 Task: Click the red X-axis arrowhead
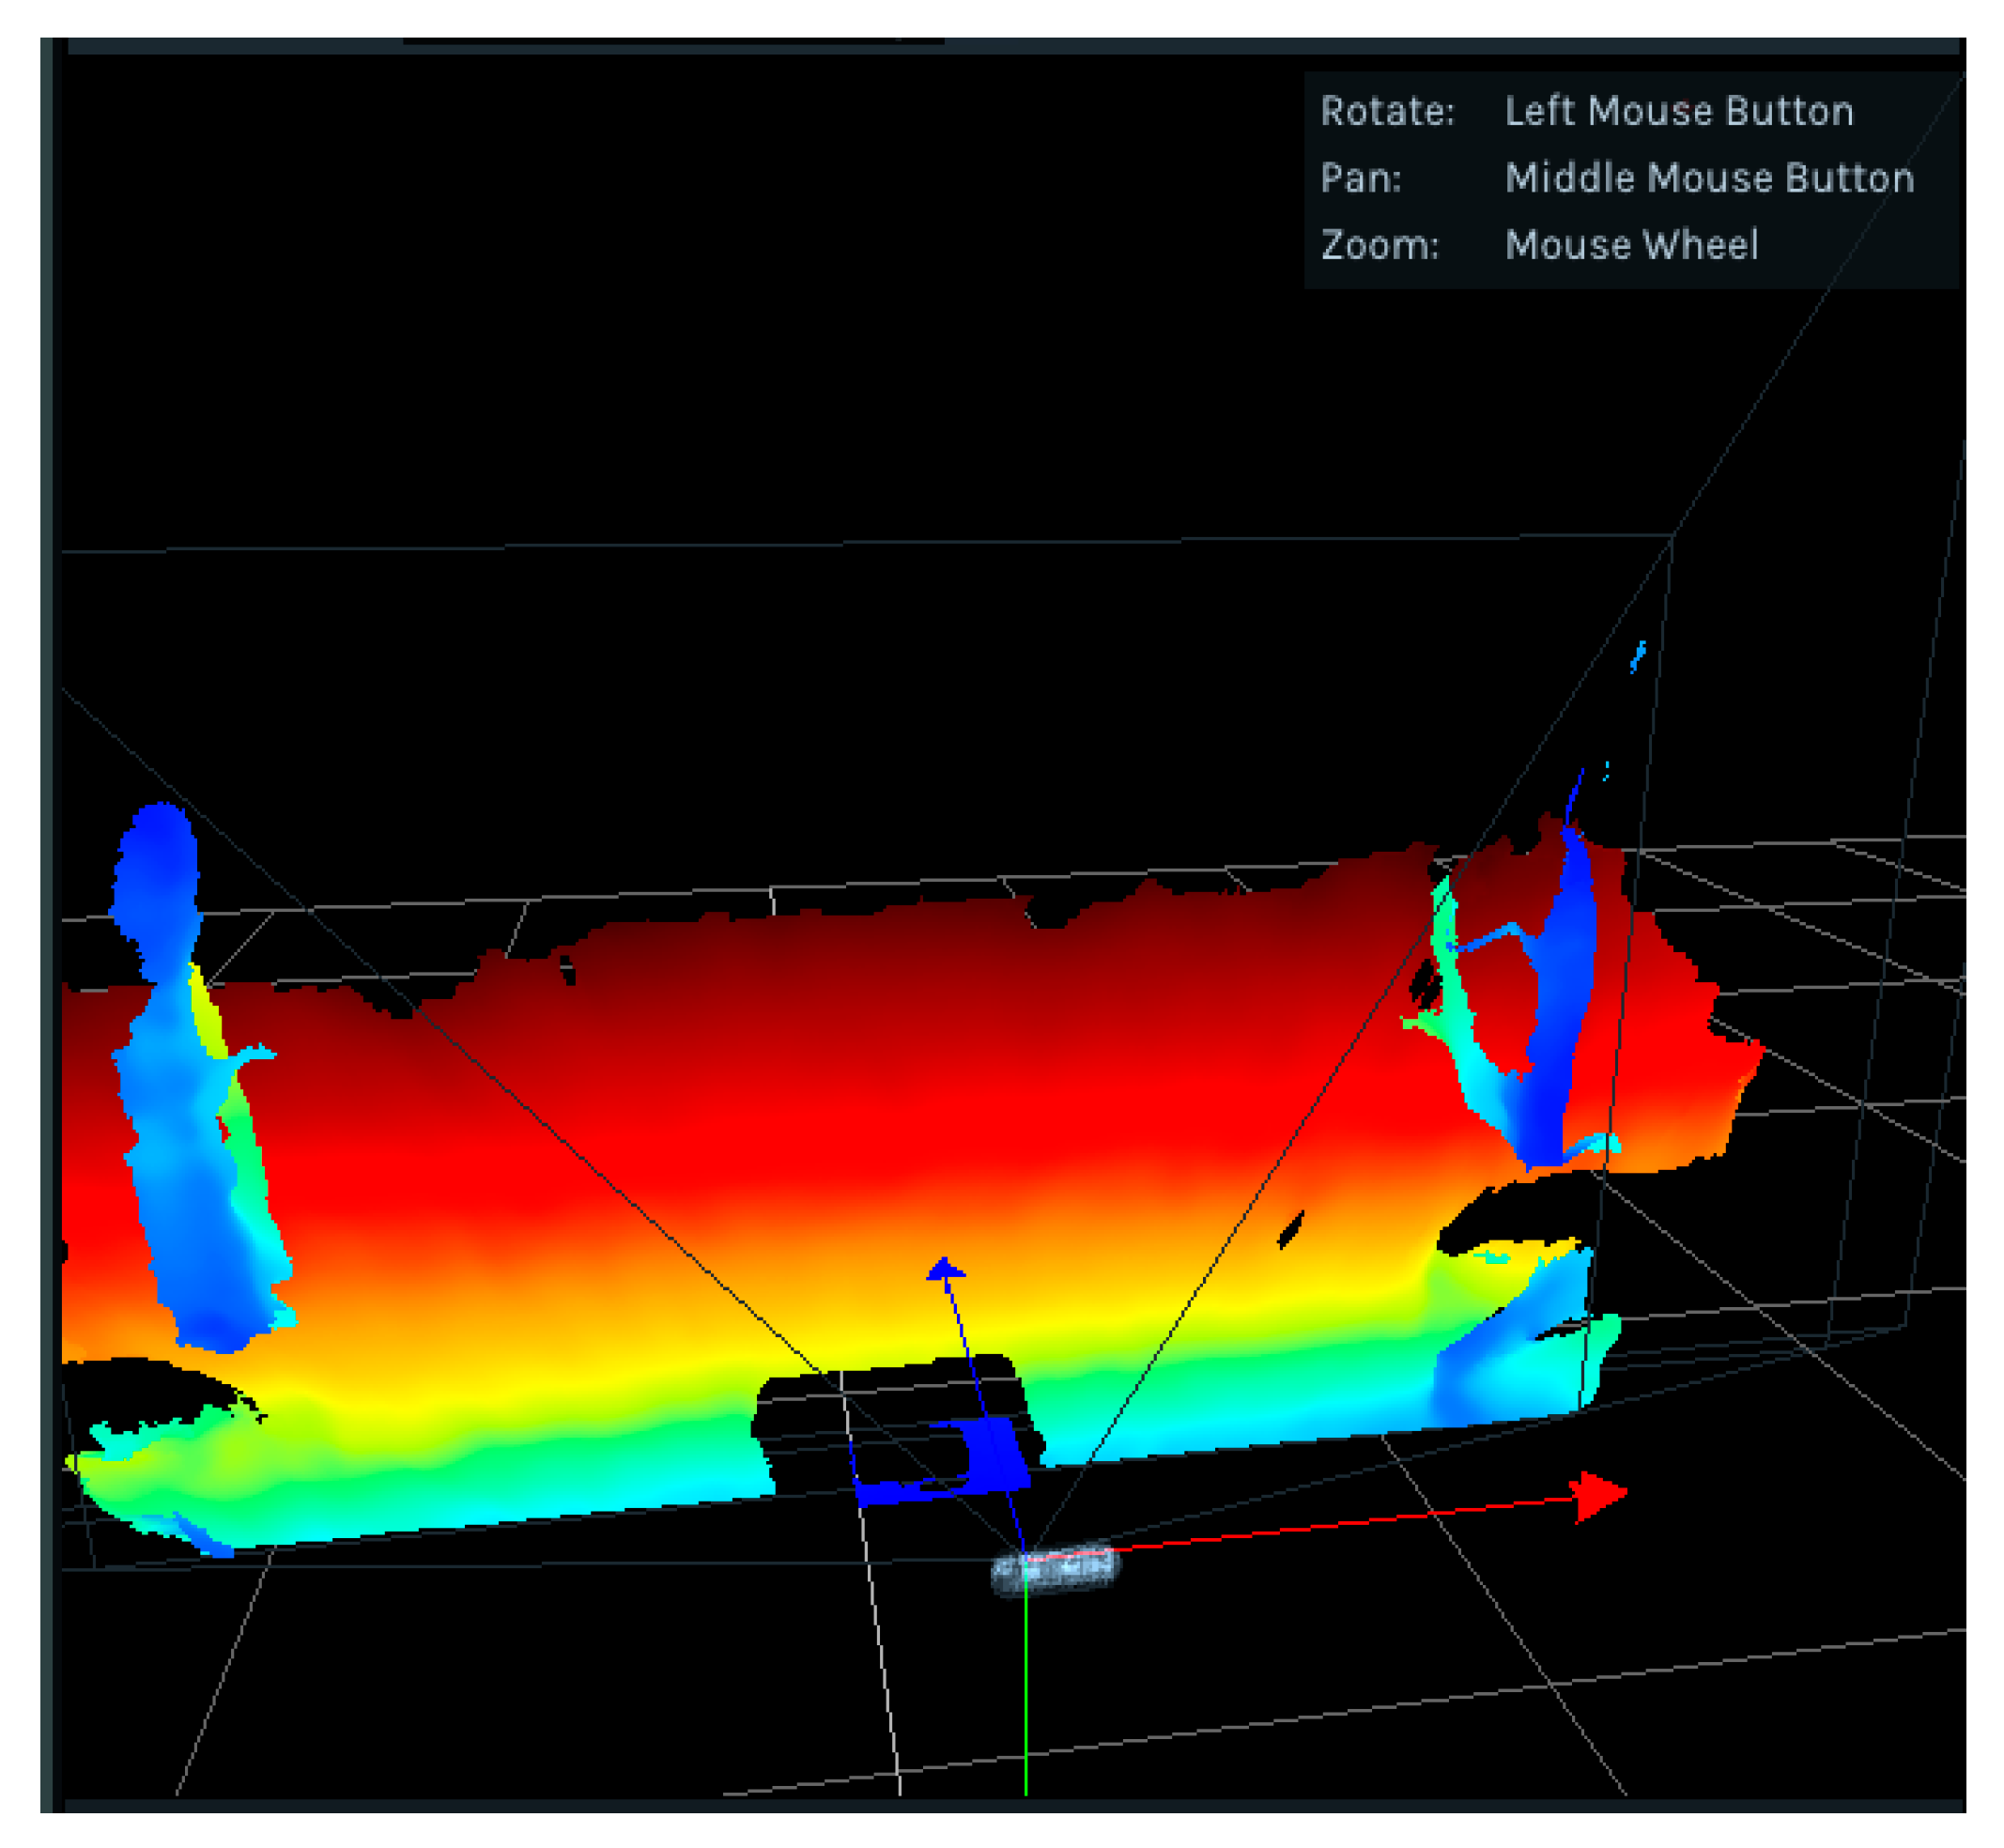tap(1596, 1497)
